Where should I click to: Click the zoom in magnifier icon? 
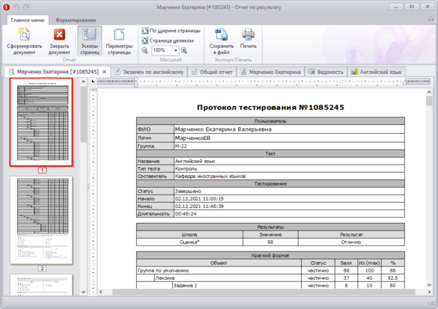pyautogui.click(x=184, y=51)
